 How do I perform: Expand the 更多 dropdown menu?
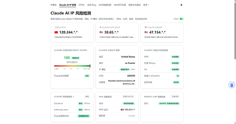click(x=146, y=5)
